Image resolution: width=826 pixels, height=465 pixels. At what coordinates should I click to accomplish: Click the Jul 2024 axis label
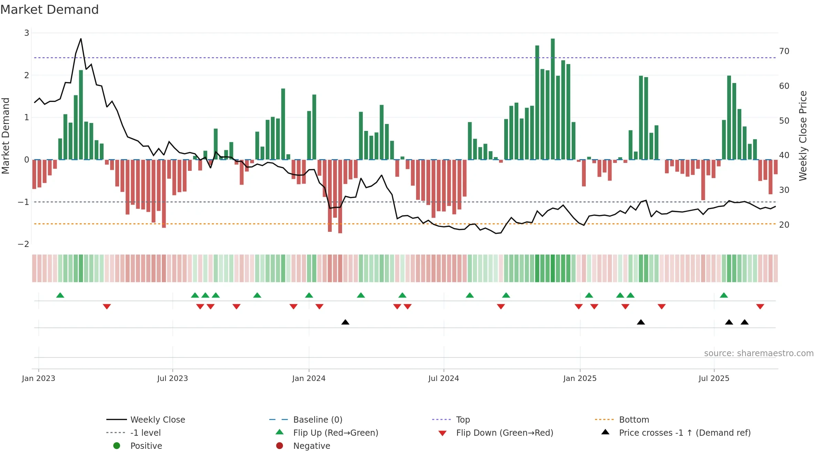pos(444,378)
